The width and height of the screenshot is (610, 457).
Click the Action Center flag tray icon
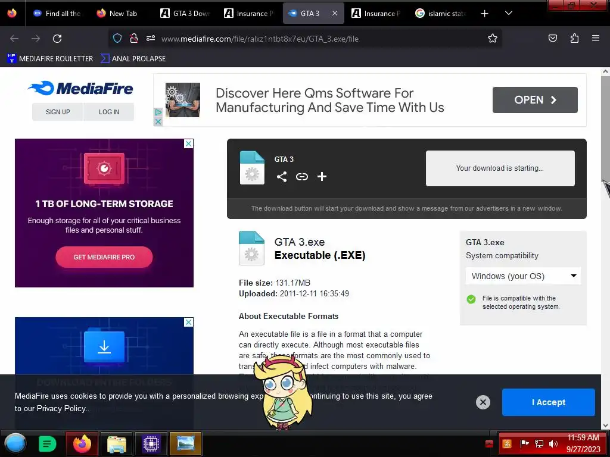point(524,443)
